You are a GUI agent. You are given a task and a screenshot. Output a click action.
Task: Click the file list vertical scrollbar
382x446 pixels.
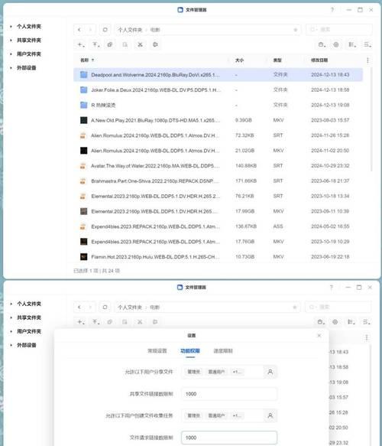pos(371,119)
